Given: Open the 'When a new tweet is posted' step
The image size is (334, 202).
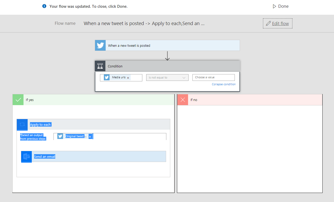Looking at the screenshot, I should click(167, 45).
